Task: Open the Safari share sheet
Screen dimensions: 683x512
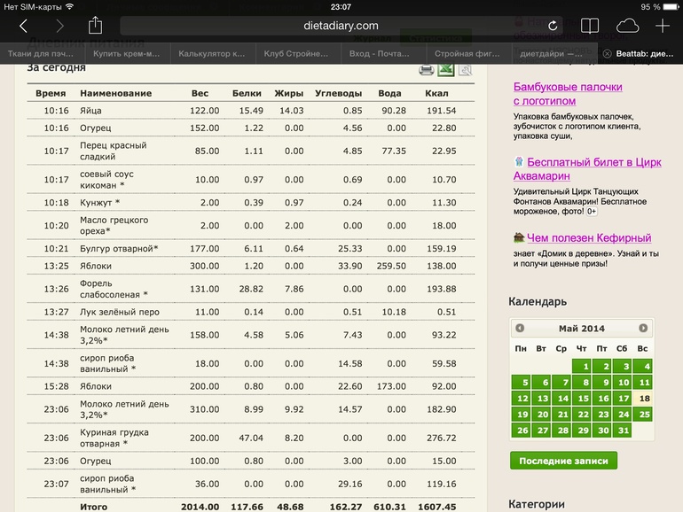Action: coord(96,26)
